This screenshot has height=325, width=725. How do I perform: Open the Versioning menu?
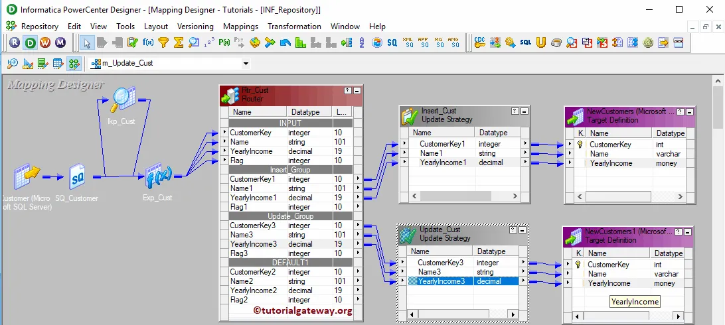[196, 27]
